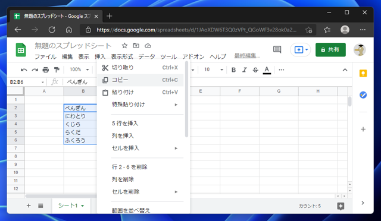Open the 編集 menu
The height and width of the screenshot is (221, 381).
[67, 56]
